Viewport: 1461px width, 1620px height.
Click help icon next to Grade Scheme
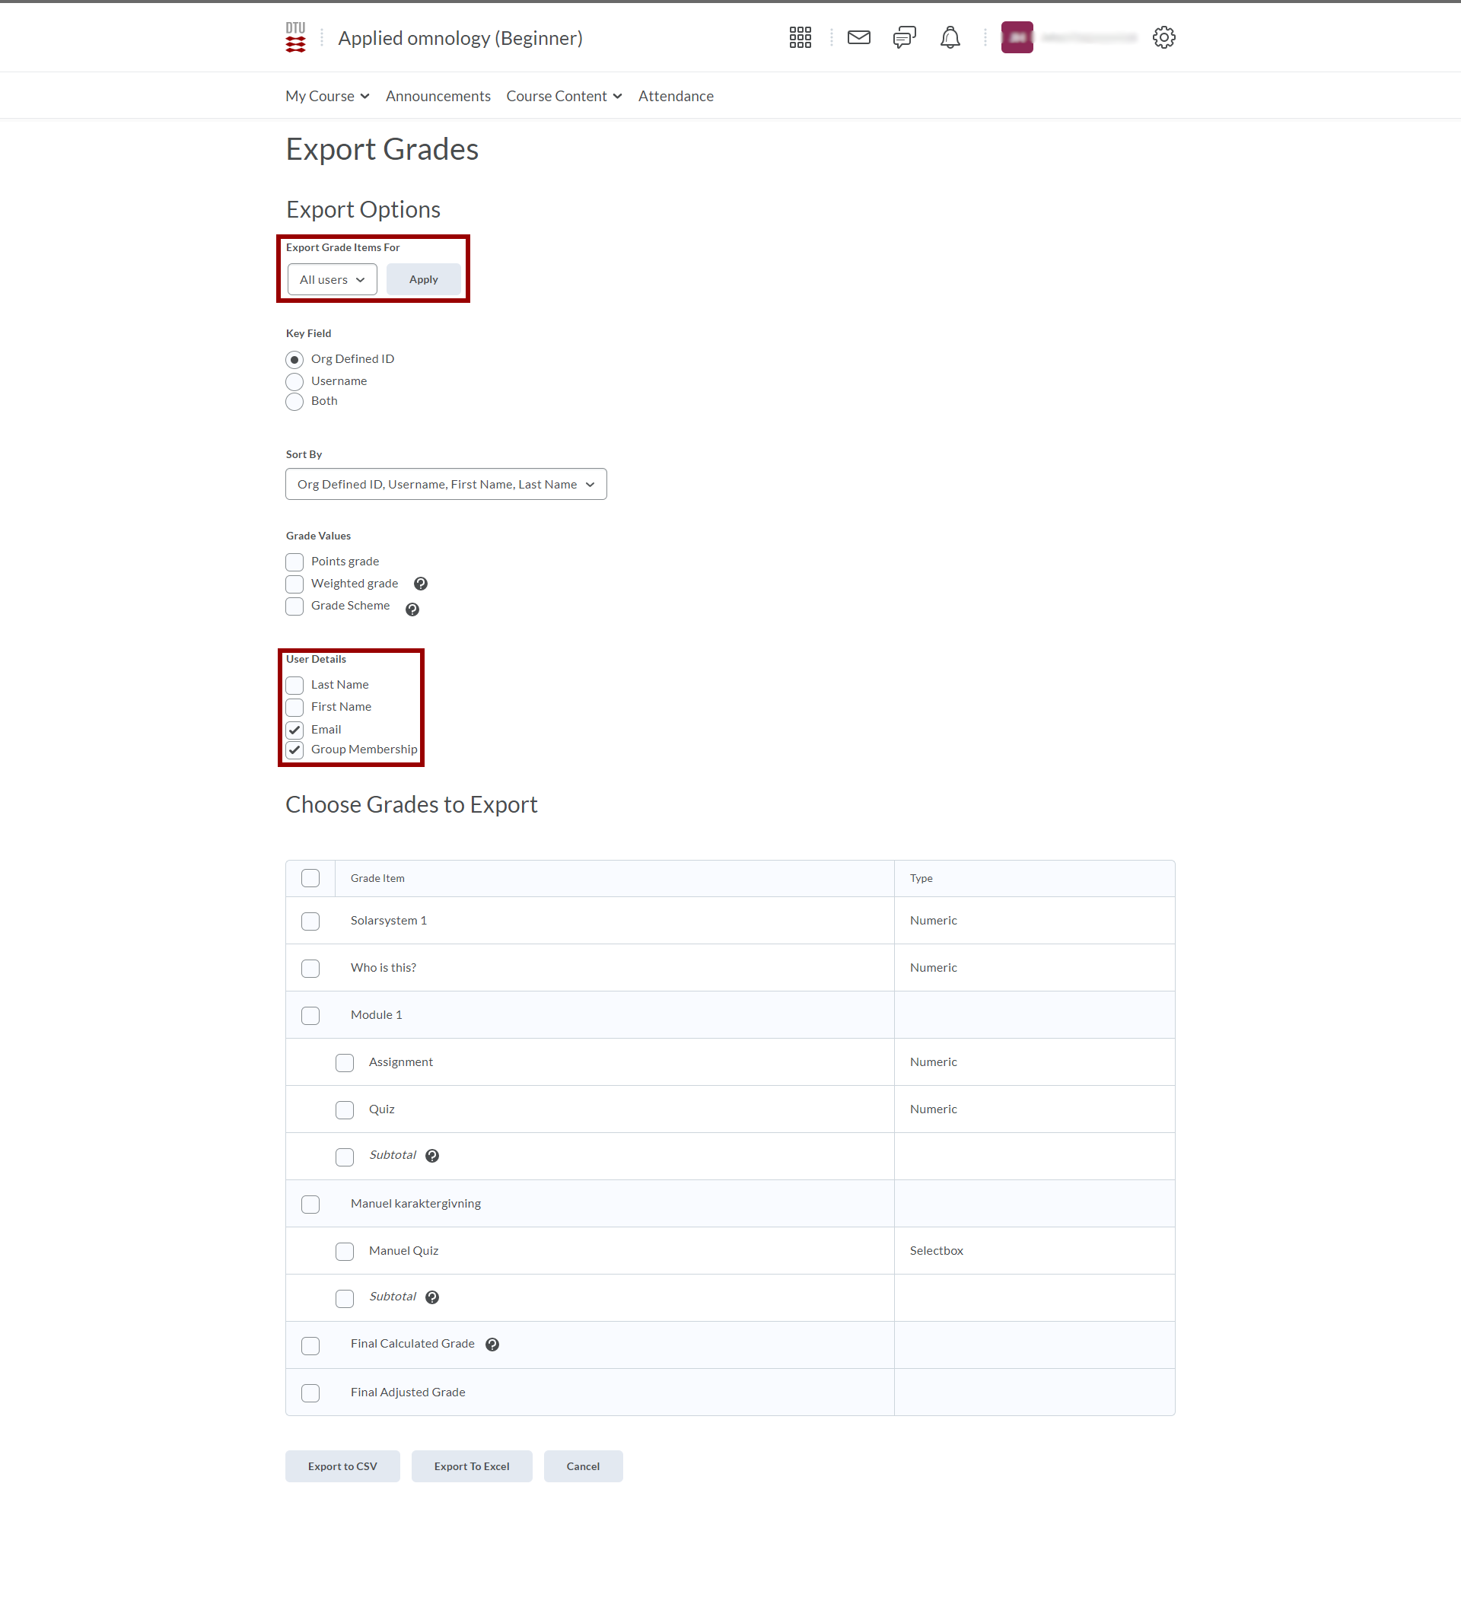pyautogui.click(x=412, y=609)
